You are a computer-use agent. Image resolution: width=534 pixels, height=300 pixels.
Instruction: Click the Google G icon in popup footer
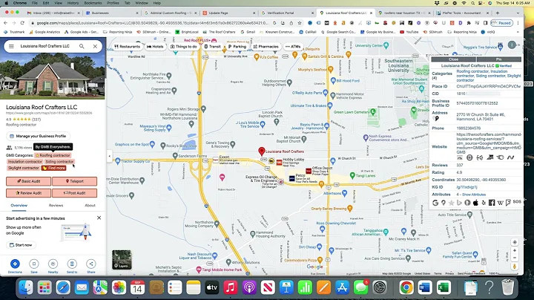435,203
